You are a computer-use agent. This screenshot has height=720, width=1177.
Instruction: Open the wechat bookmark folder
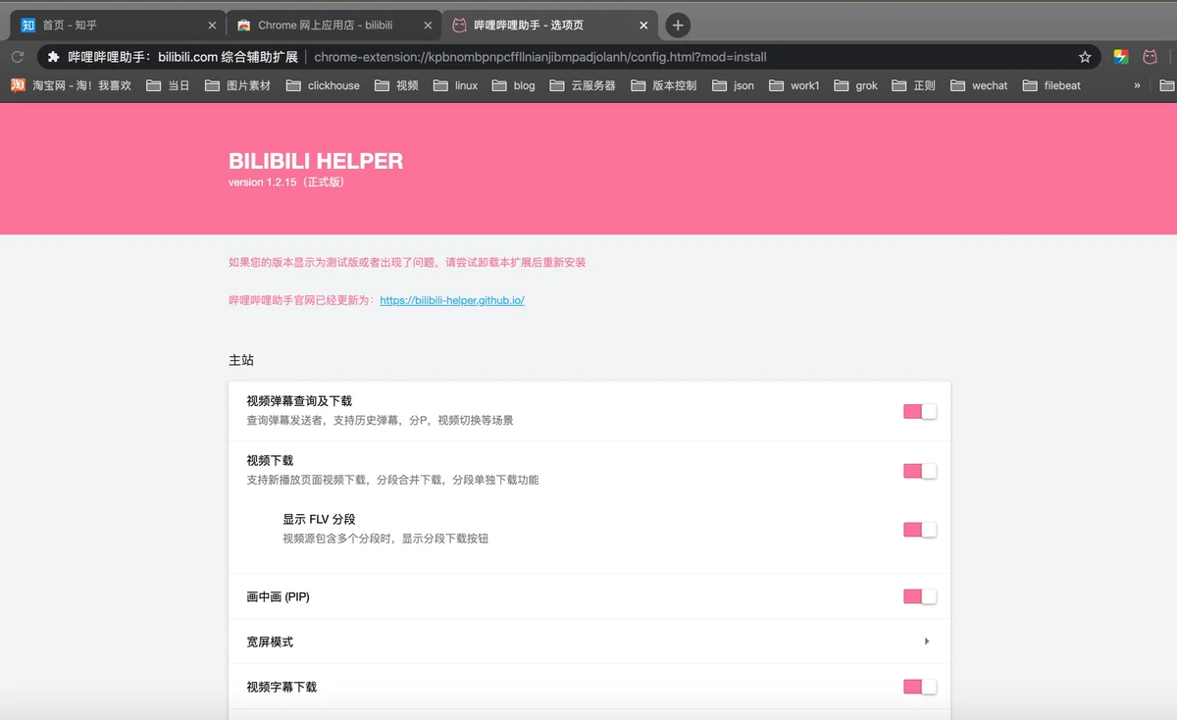click(979, 85)
